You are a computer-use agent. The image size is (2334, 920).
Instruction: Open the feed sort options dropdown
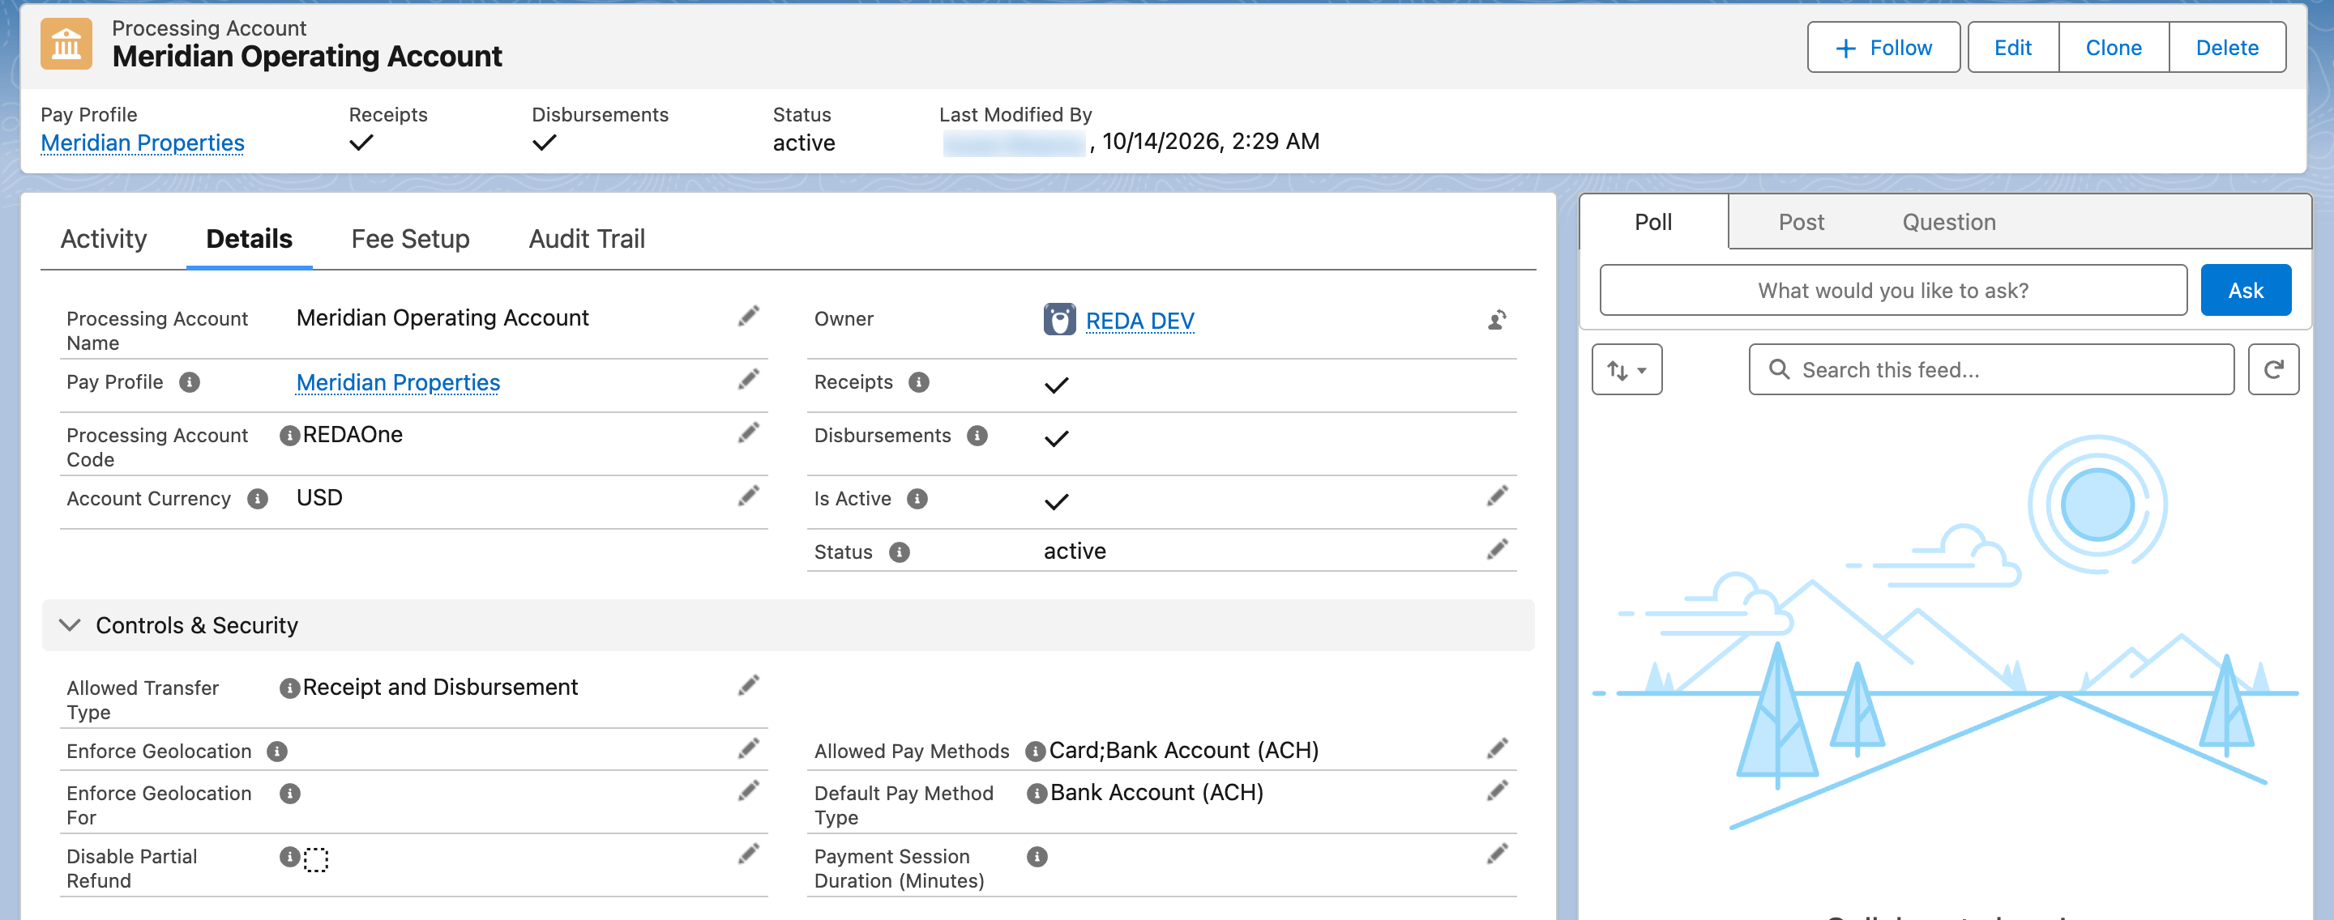1627,369
